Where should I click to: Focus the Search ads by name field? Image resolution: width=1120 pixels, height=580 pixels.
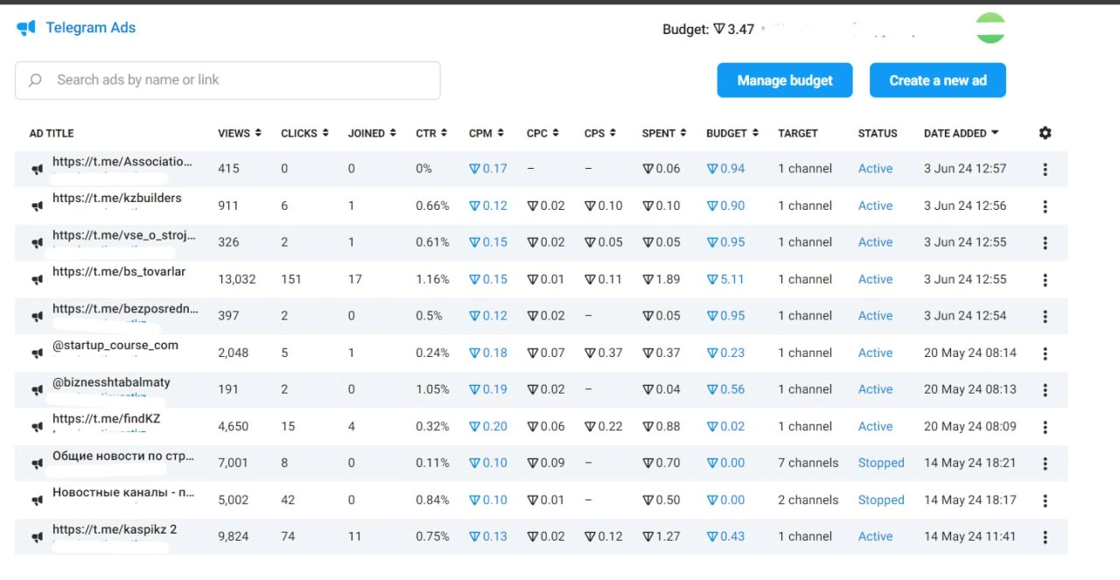coord(227,80)
